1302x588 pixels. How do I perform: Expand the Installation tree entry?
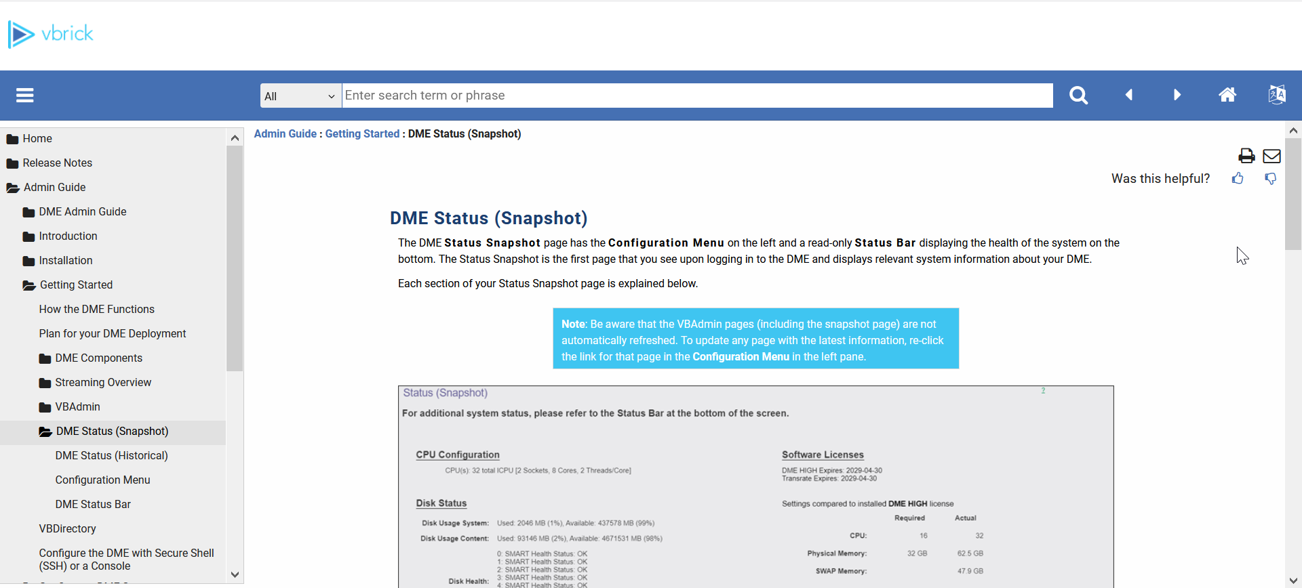66,260
